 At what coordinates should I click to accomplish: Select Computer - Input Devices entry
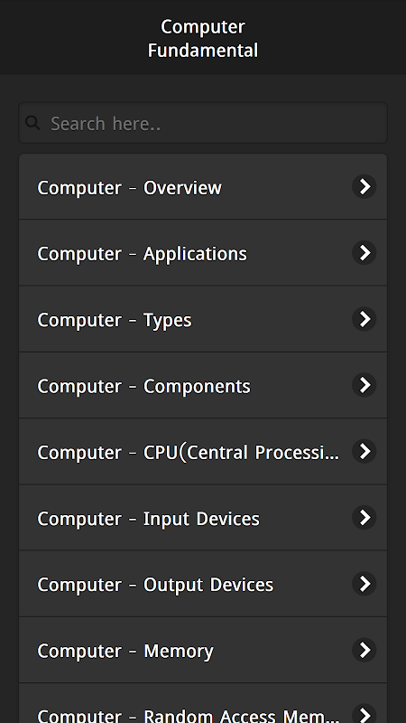(x=203, y=517)
